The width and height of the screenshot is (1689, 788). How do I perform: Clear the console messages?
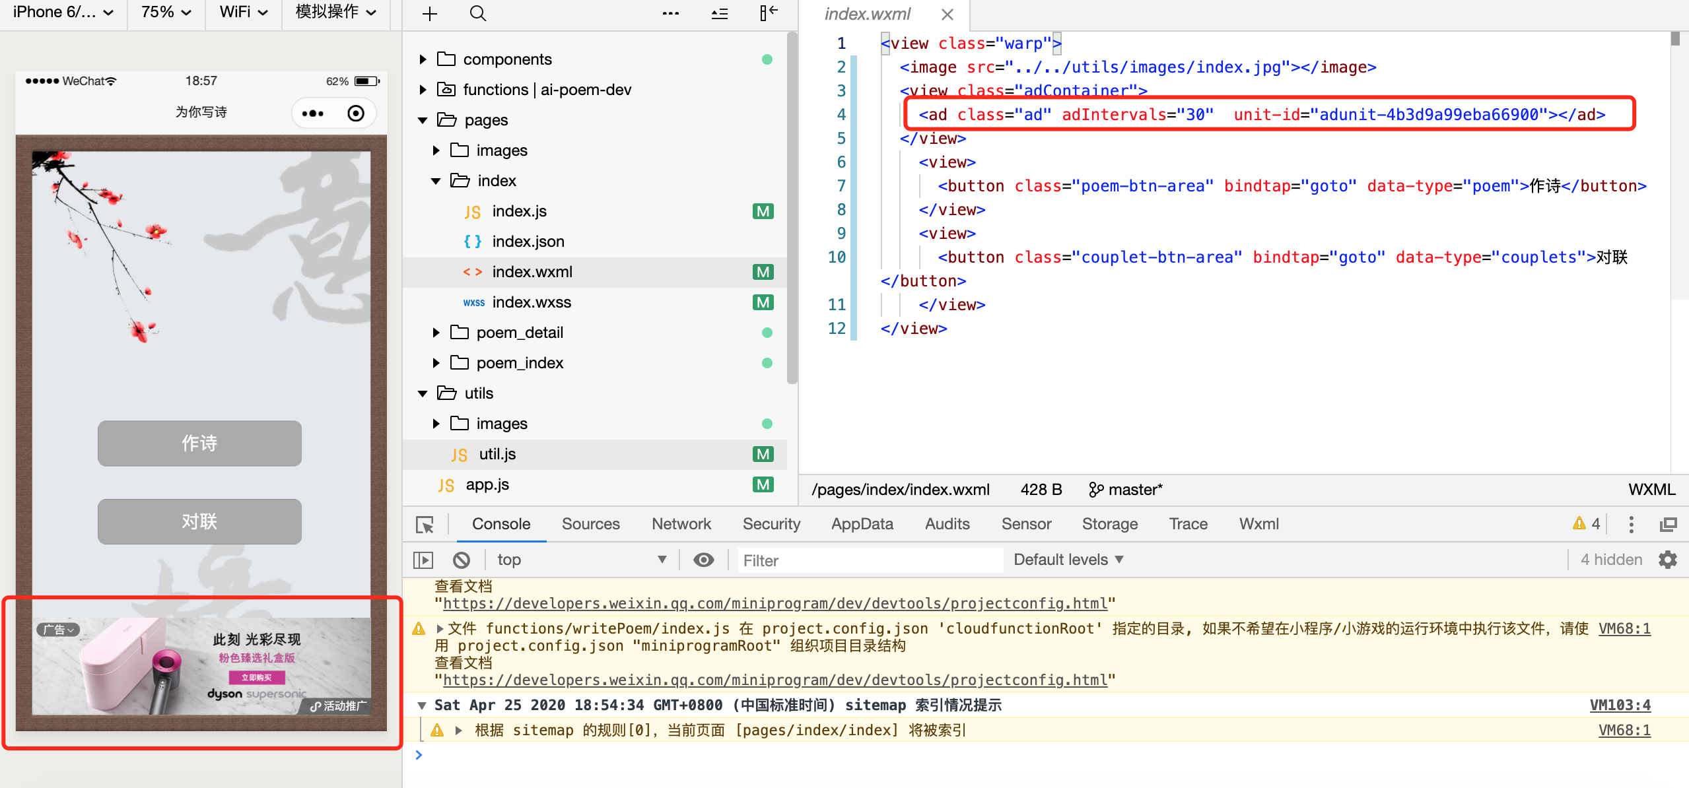[462, 560]
